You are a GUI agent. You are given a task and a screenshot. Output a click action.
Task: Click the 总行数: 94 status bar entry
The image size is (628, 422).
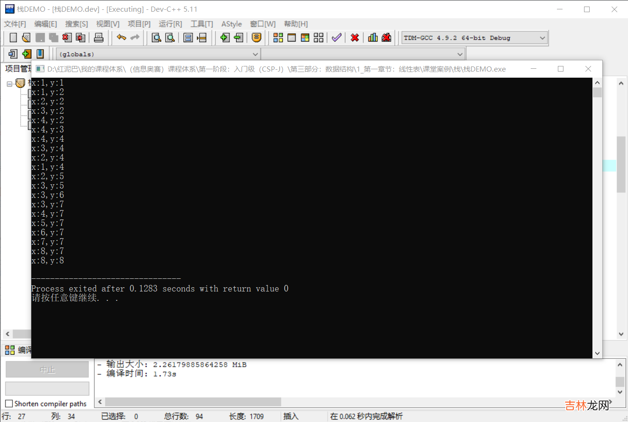pyautogui.click(x=184, y=416)
